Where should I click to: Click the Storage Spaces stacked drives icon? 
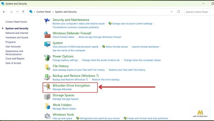click(x=47, y=97)
